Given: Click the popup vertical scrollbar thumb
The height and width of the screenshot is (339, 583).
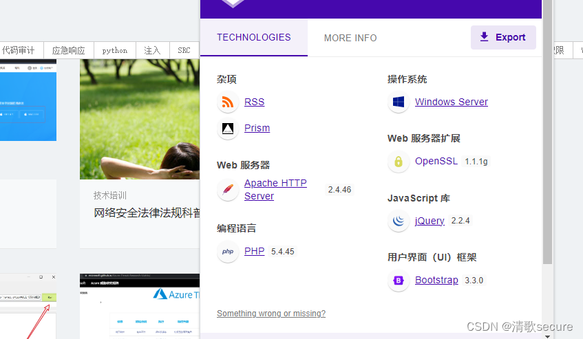Looking at the screenshot, I should click(x=547, y=132).
